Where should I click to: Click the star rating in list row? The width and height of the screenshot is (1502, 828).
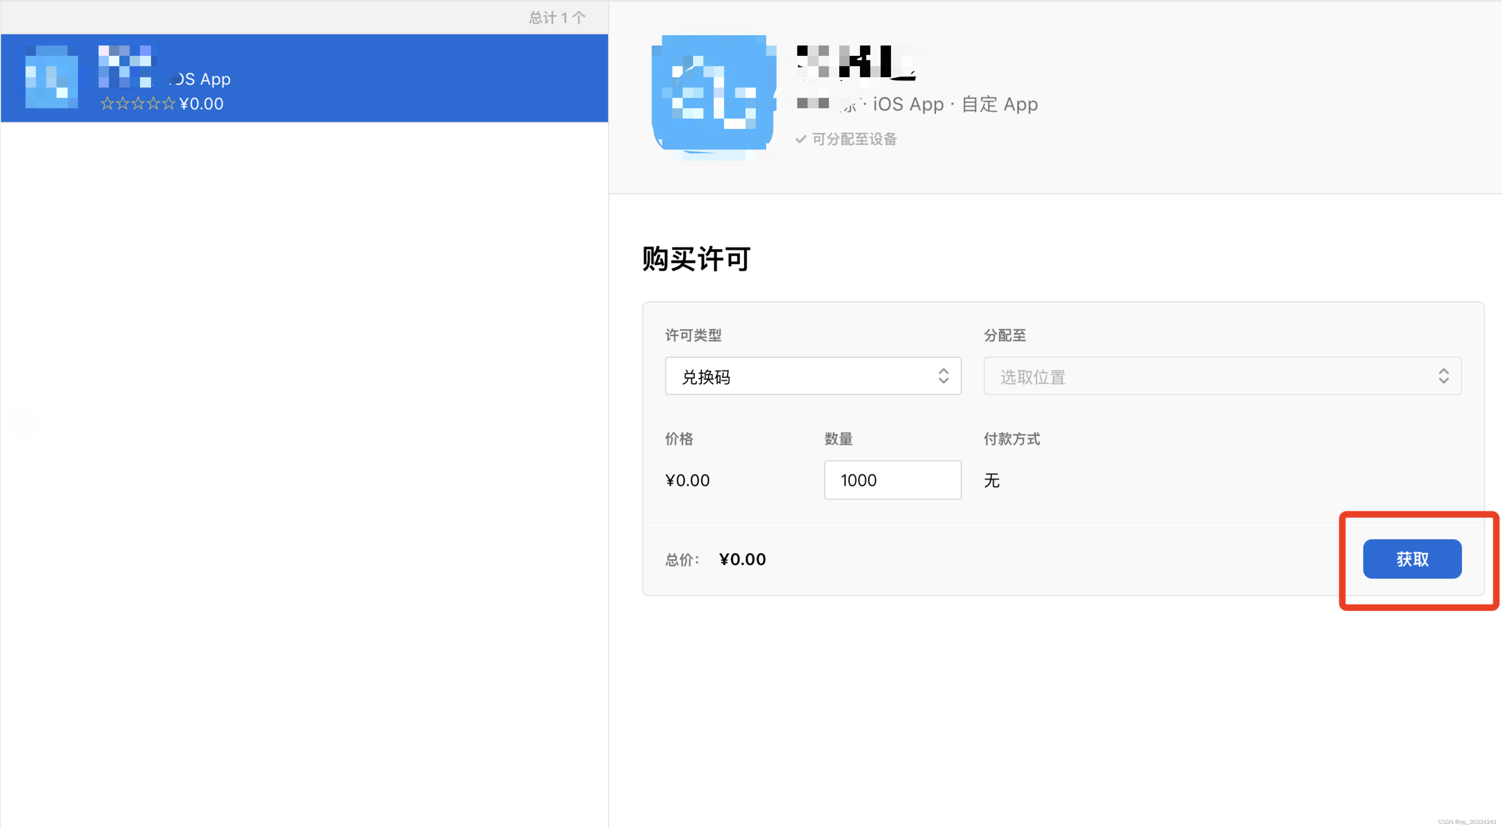pyautogui.click(x=138, y=104)
